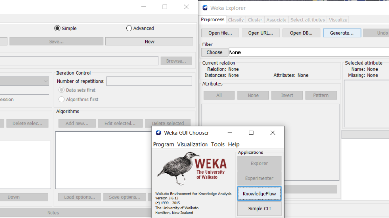Open the Visualization menu
The height and width of the screenshot is (218, 389).
[192, 144]
